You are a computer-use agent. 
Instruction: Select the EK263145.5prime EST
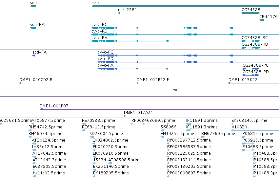[x=255, y=124]
